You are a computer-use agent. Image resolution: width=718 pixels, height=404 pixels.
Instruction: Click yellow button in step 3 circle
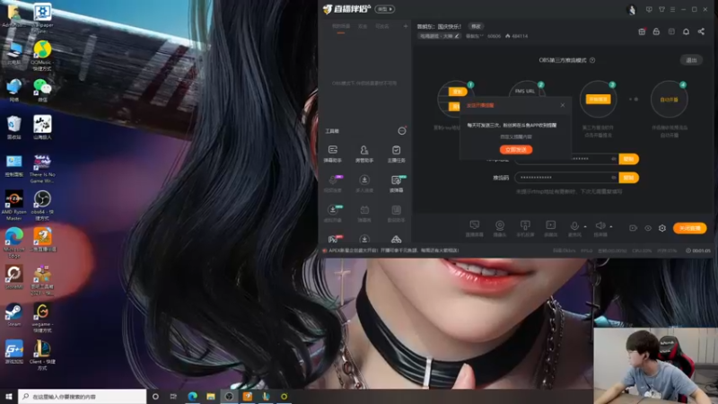tap(598, 100)
